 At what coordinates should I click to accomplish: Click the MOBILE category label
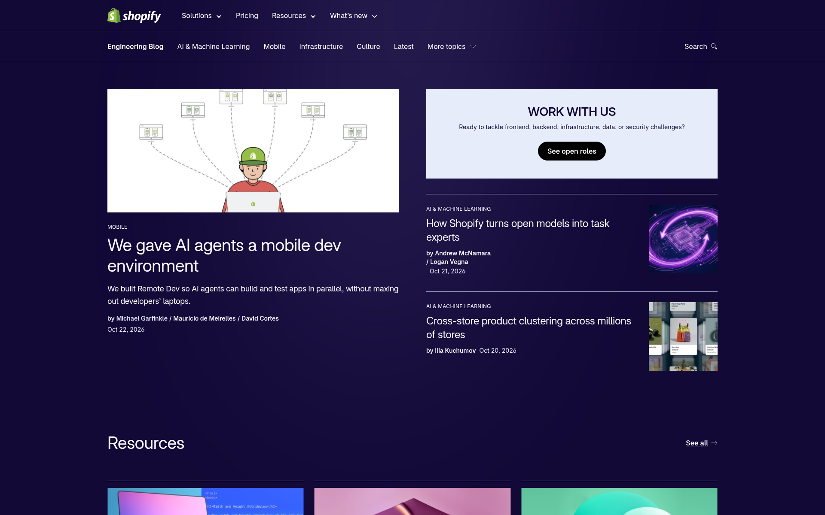click(117, 227)
